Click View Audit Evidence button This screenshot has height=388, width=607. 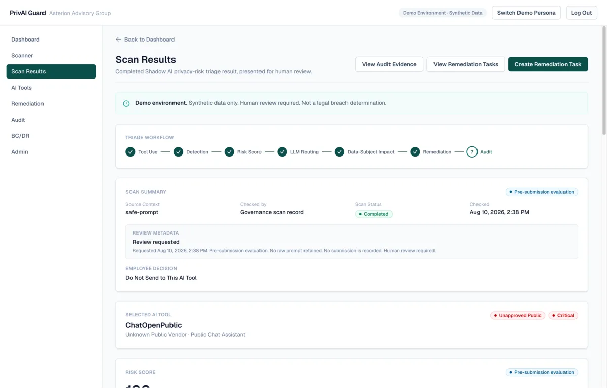pos(389,64)
